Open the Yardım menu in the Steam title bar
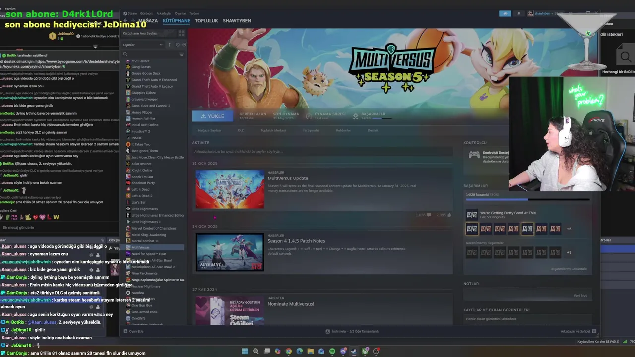The width and height of the screenshot is (635, 357). [194, 13]
